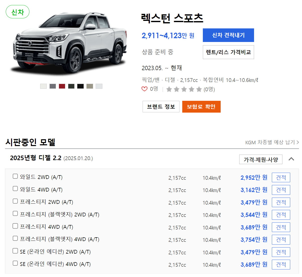Image resolution: width=302 pixels, height=277 pixels.
Task: Open KGM 차종별 예상 납기 link
Action: 272,142
